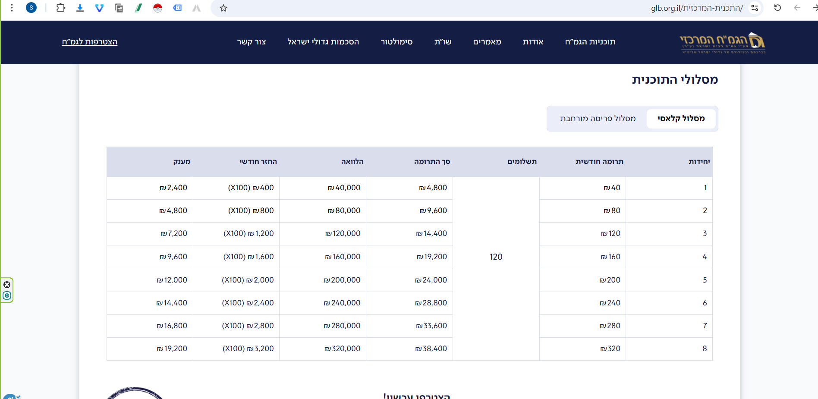818x399 pixels.
Task: Click the address bar URL glb.org.il
Action: point(697,8)
